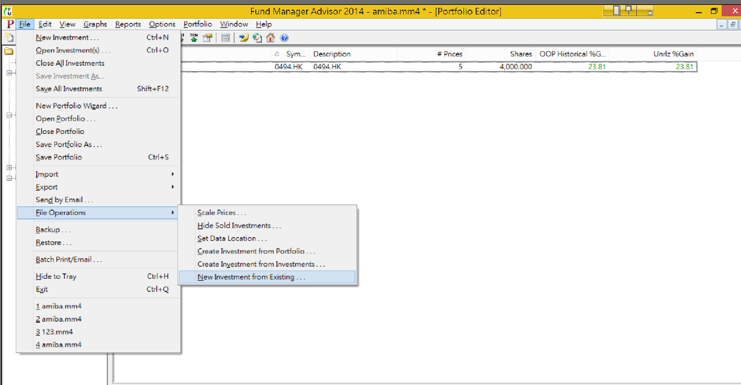Open the View menu

pyautogui.click(x=68, y=24)
